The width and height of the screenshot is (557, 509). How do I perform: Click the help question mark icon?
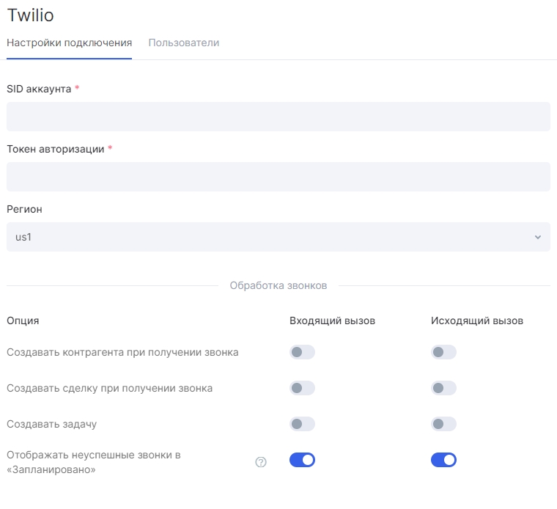pyautogui.click(x=261, y=462)
